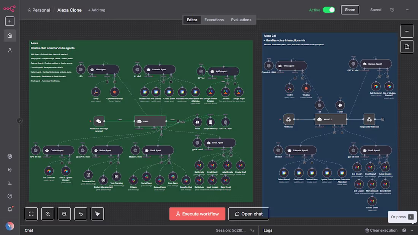
Task: Click the Share button
Action: (x=350, y=10)
